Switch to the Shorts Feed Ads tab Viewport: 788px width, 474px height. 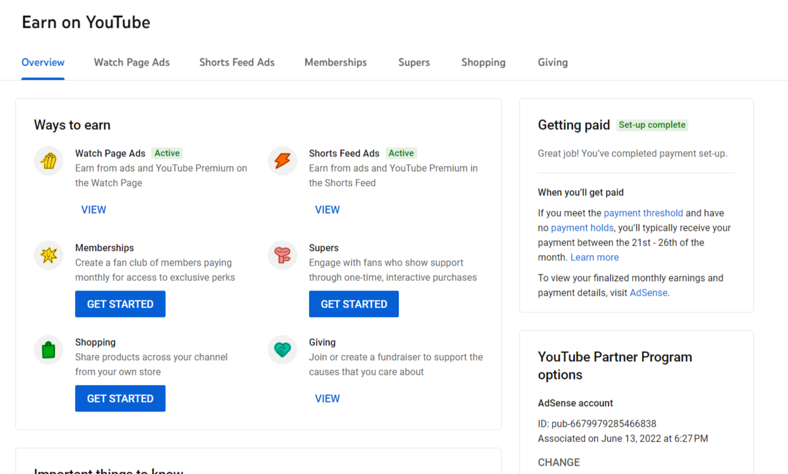(237, 63)
